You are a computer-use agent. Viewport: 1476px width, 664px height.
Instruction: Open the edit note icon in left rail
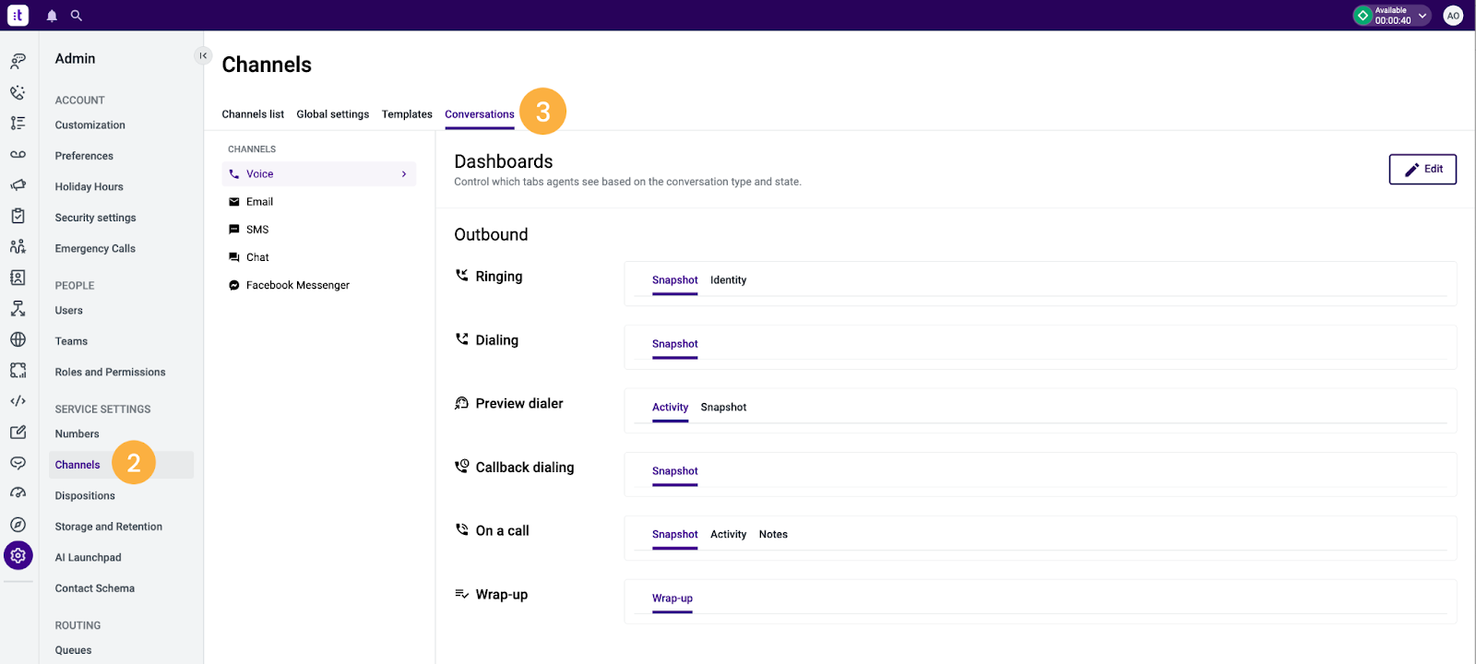18,432
